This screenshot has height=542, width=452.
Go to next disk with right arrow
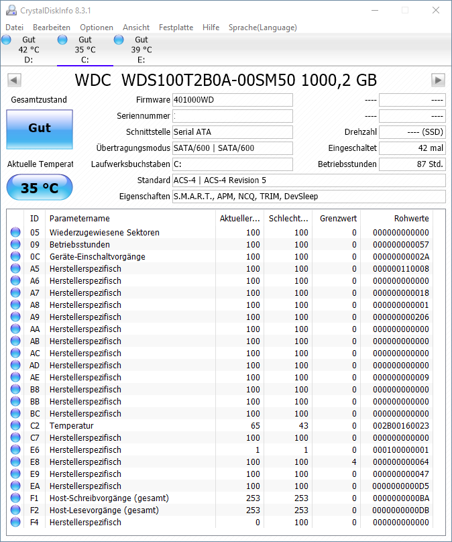438,80
